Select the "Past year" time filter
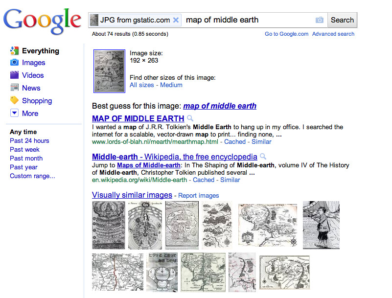Viewport: 392px width, 298px height. click(x=23, y=167)
